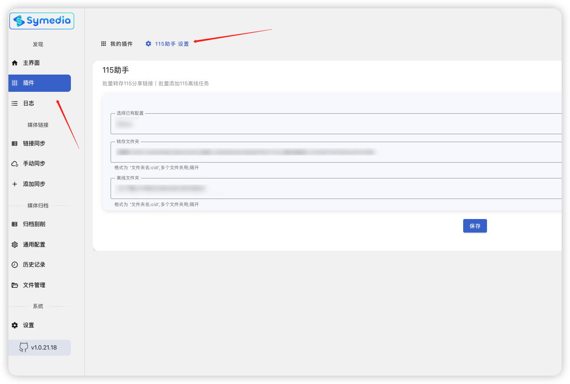Click the 发现 section label

click(x=38, y=44)
